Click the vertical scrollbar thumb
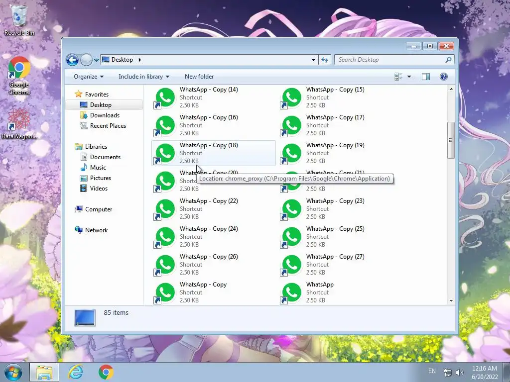Viewport: 510px width, 382px height. pos(451,140)
